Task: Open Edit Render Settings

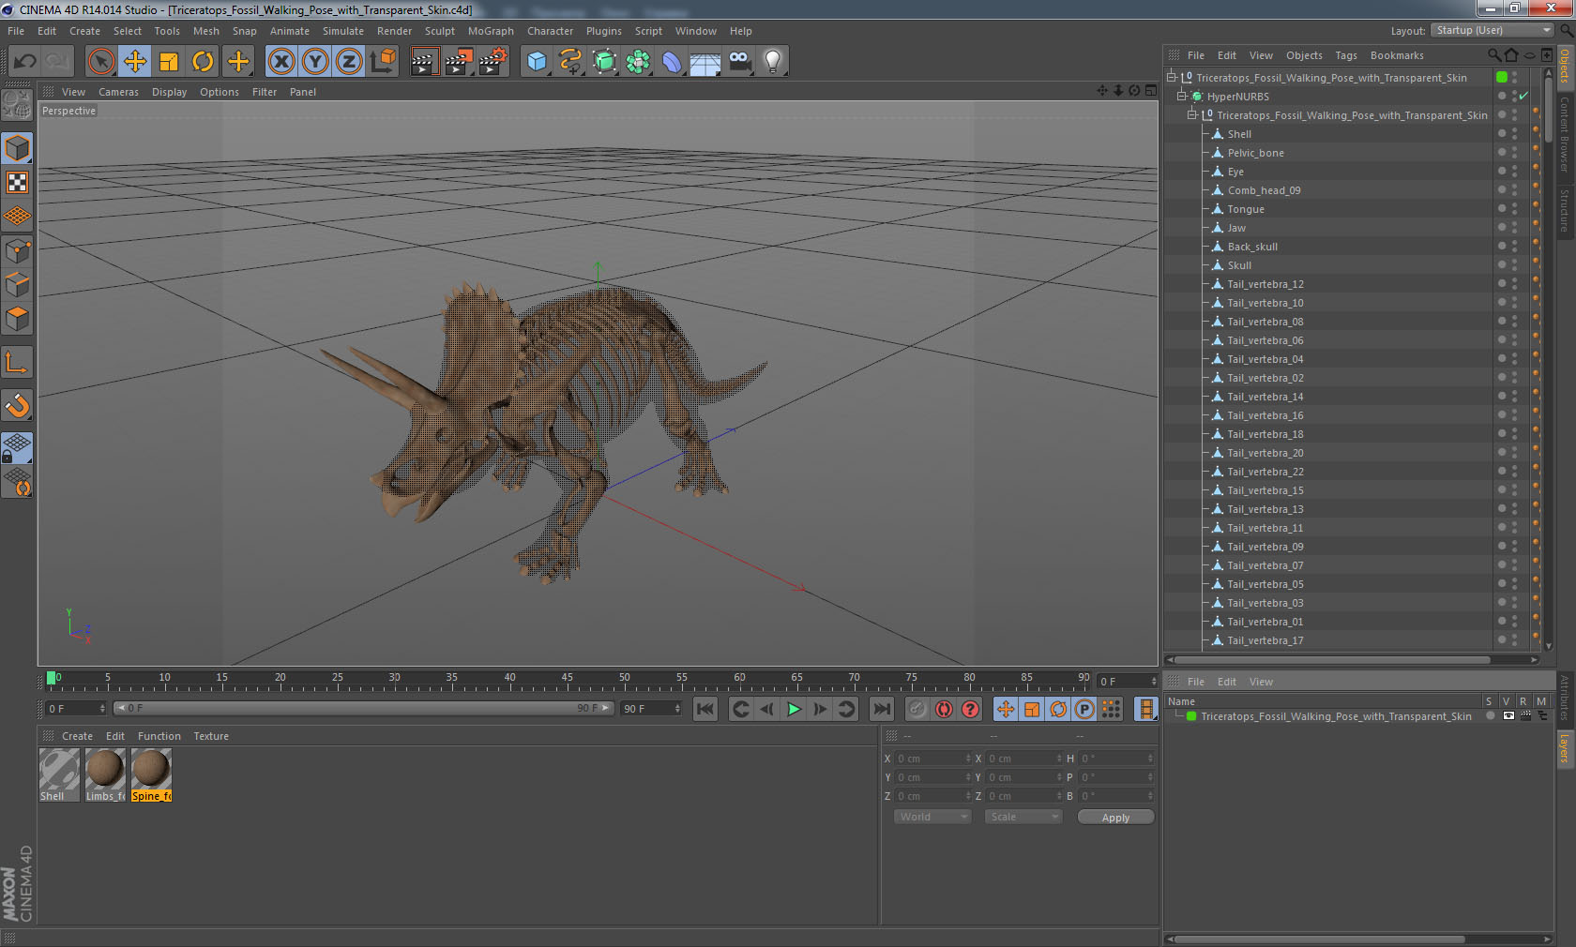Action: tap(492, 62)
